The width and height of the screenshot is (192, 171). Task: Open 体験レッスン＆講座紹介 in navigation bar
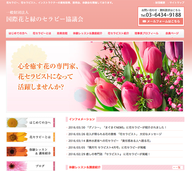(x=87, y=33)
